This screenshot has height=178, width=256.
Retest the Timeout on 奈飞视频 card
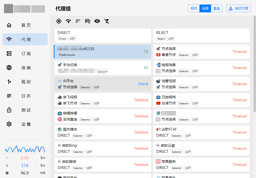[x=141, y=100]
